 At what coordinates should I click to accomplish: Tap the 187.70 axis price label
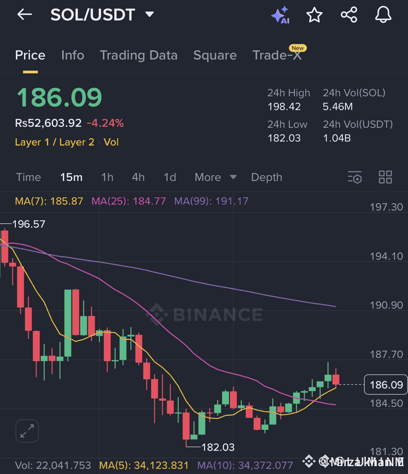[386, 354]
